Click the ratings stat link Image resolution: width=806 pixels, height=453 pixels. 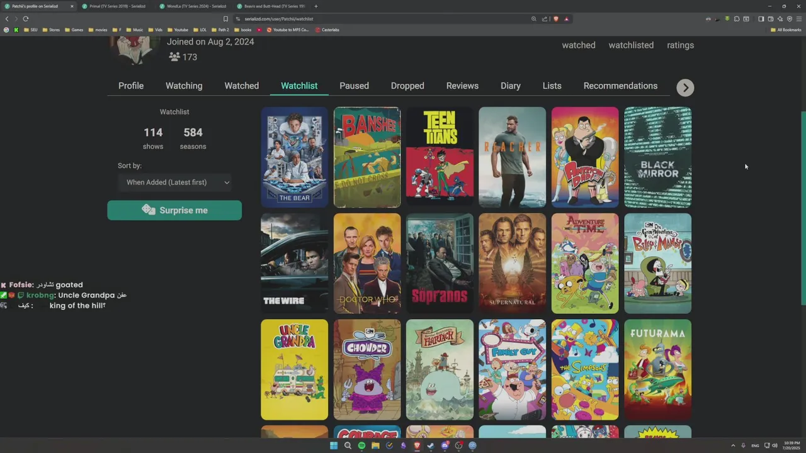[x=681, y=45]
